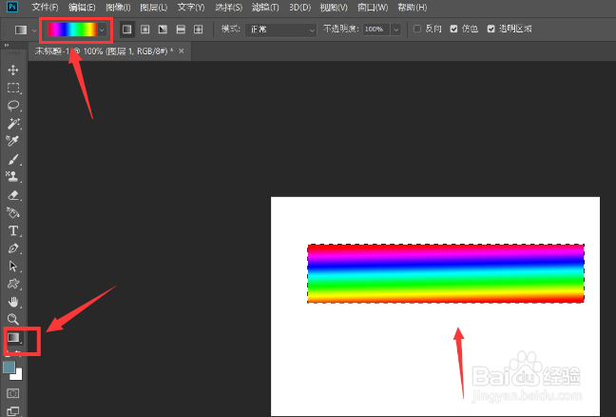Select the Eyedropper tool
Viewport: 616px width, 417px height.
click(x=12, y=141)
